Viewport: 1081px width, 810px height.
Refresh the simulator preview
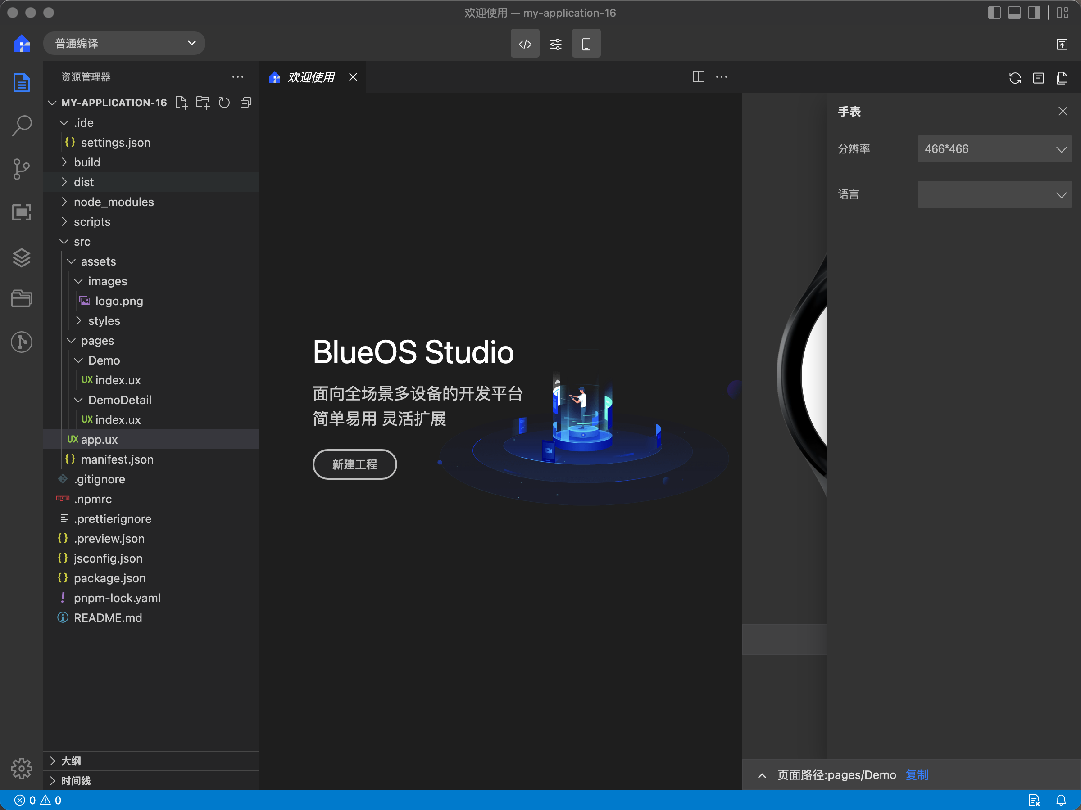(x=1015, y=78)
